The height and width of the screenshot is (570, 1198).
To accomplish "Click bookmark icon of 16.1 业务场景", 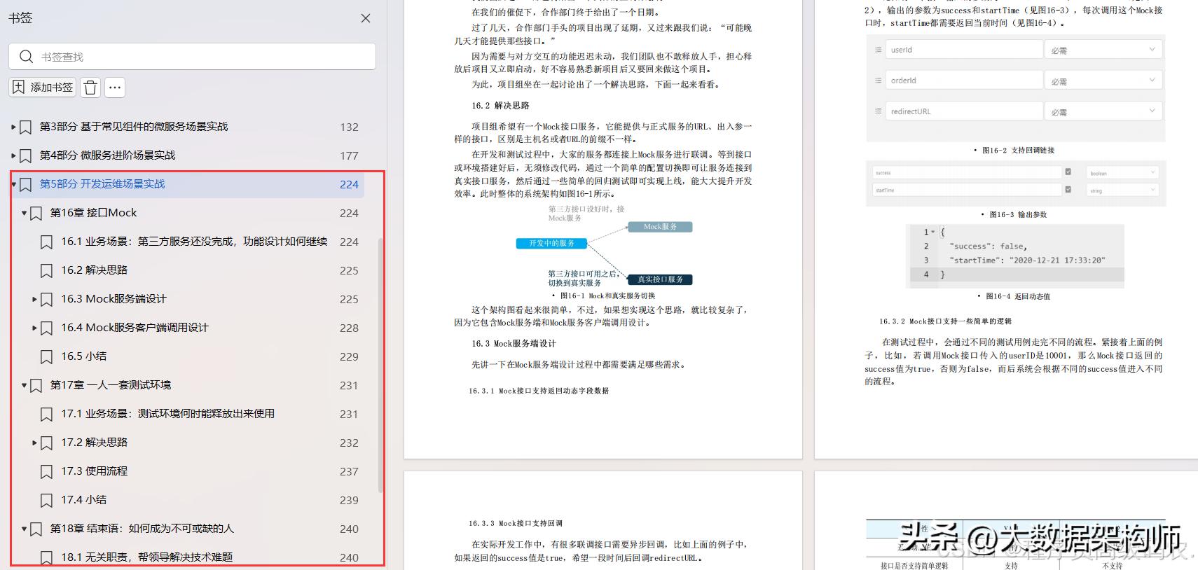I will 46,242.
